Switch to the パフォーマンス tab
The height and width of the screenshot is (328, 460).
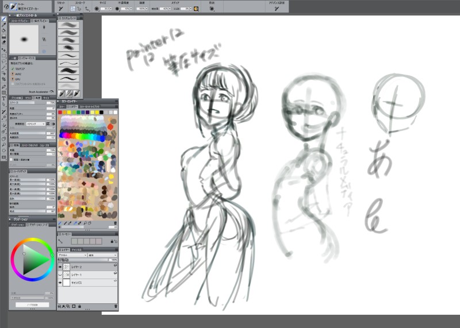[26, 59]
